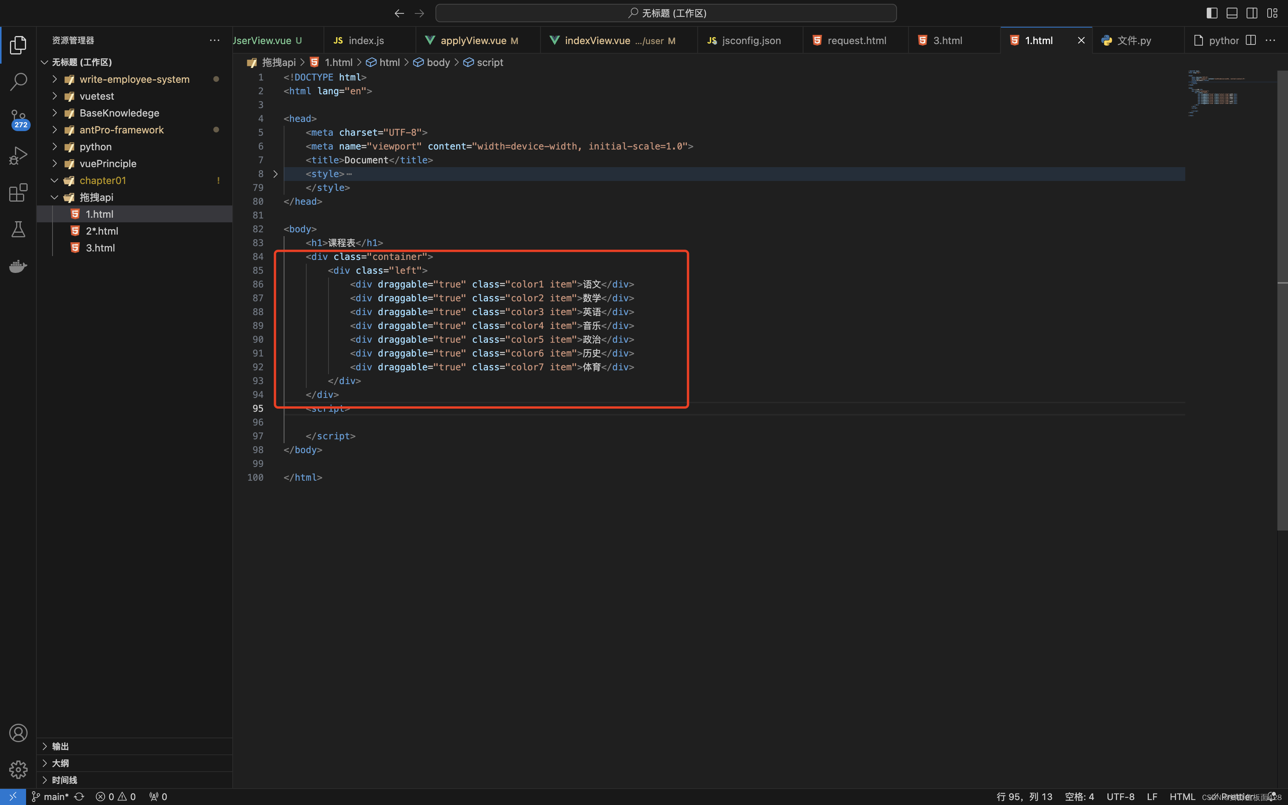Expand the python folder
Image resolution: width=1288 pixels, height=805 pixels.
[x=54, y=146]
